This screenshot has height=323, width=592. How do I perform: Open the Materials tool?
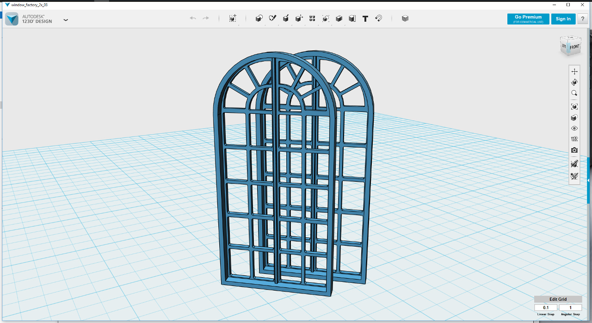pyautogui.click(x=405, y=19)
